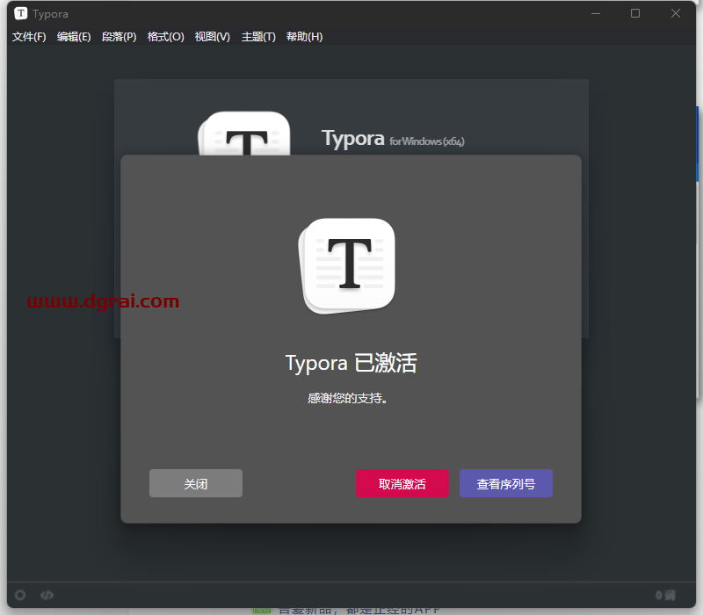Open the 格式(O) menu
703x615 pixels.
point(166,37)
